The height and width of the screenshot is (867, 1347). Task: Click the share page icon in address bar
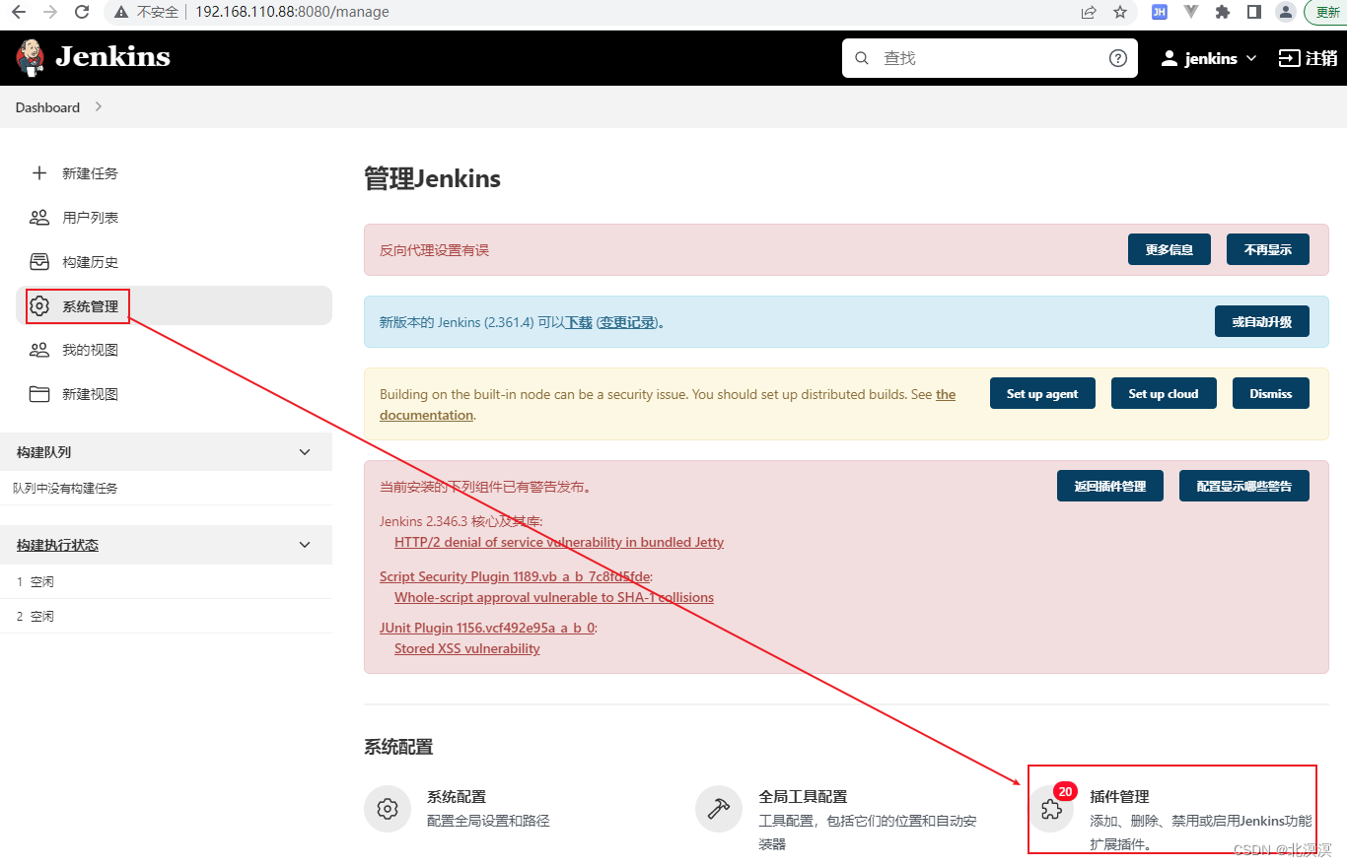point(1089,12)
